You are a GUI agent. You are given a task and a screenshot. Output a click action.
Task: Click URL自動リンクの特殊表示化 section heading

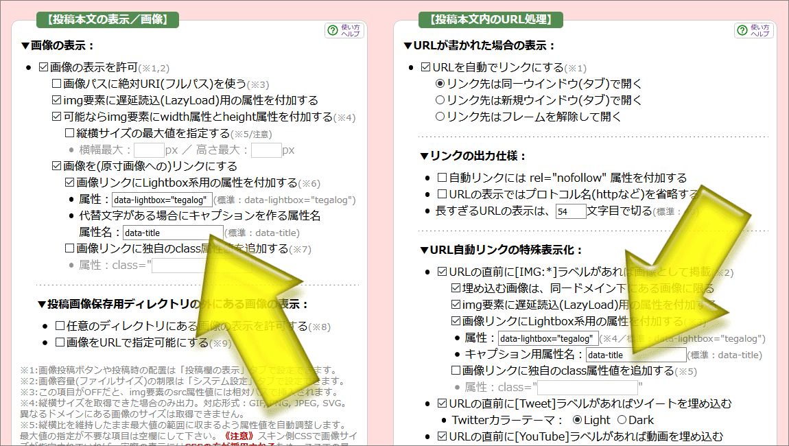501,250
